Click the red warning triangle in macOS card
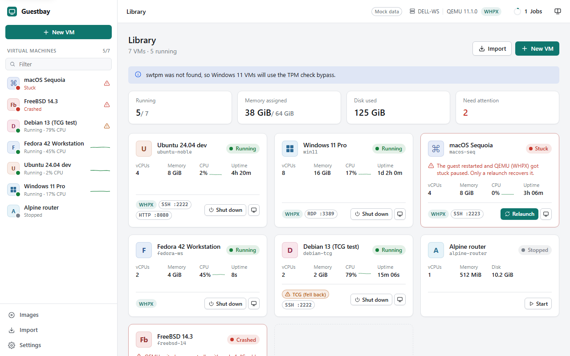Image resolution: width=570 pixels, height=356 pixels. pyautogui.click(x=431, y=166)
